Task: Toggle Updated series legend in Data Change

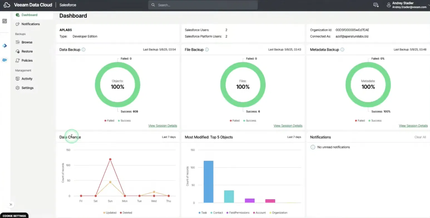Action: (110, 213)
